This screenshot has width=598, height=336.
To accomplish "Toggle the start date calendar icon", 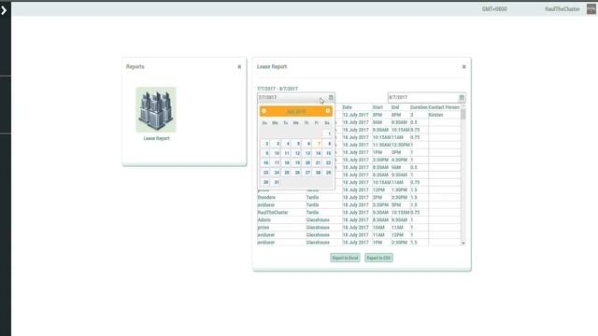I will coord(331,97).
